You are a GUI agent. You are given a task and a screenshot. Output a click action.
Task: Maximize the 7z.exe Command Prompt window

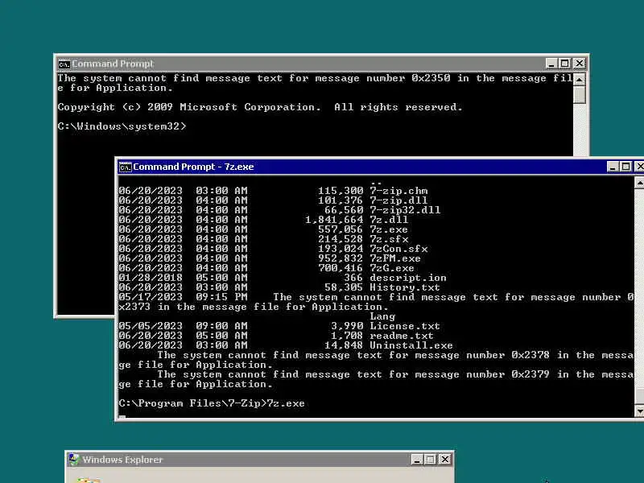coord(625,167)
